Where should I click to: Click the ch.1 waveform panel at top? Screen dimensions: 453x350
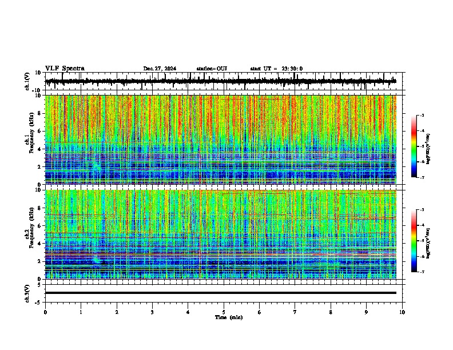click(224, 81)
